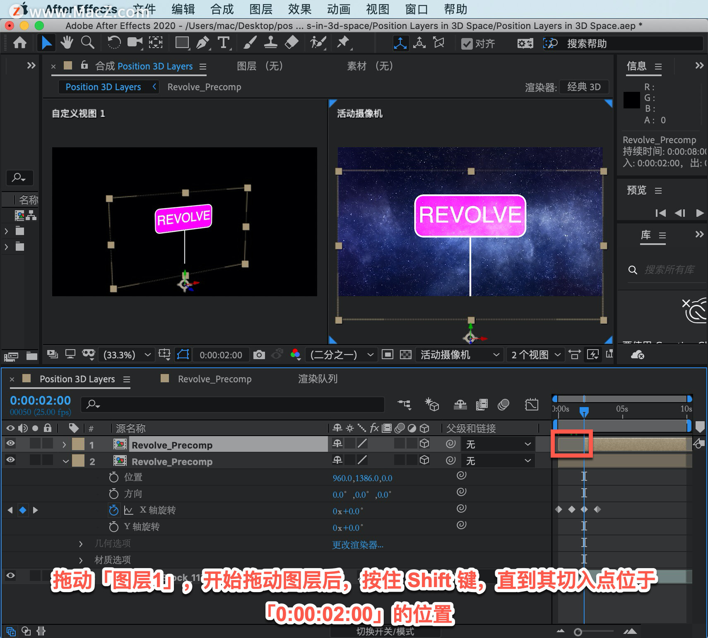Take a snapshot with the camera icon
The height and width of the screenshot is (638, 708).
click(259, 355)
